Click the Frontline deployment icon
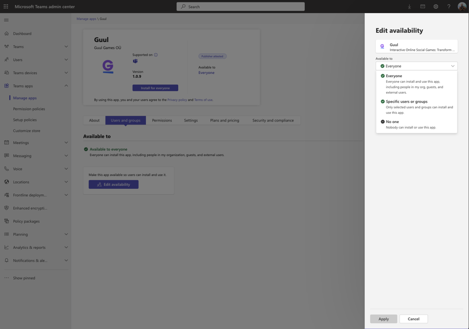469x329 pixels. click(x=7, y=195)
